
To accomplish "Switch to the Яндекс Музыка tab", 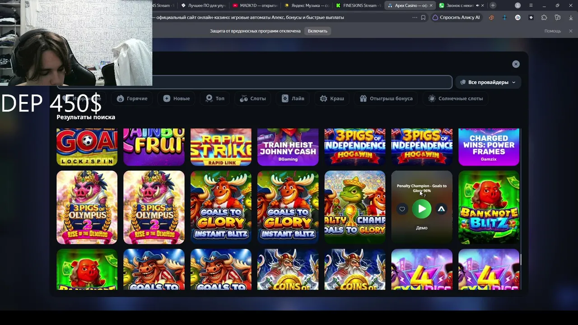I will click(x=307, y=5).
